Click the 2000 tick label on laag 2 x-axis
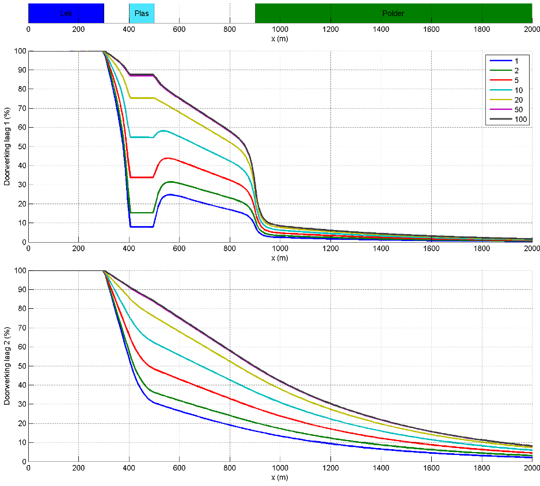The image size is (540, 486). [531, 469]
